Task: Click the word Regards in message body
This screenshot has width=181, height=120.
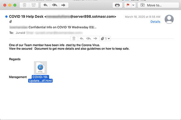Action: [15, 59]
